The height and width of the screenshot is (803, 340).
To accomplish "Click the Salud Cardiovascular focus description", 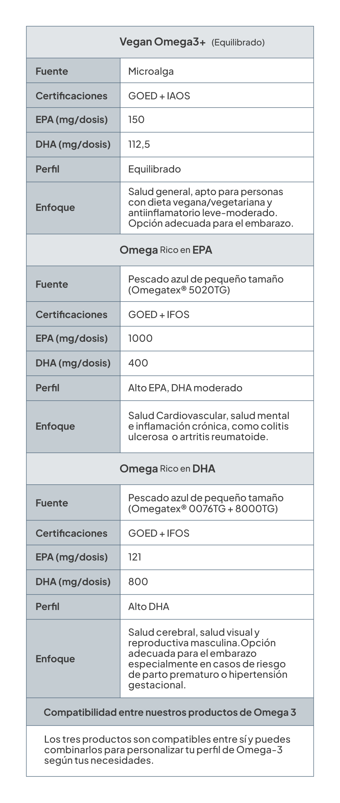I will point(208,426).
